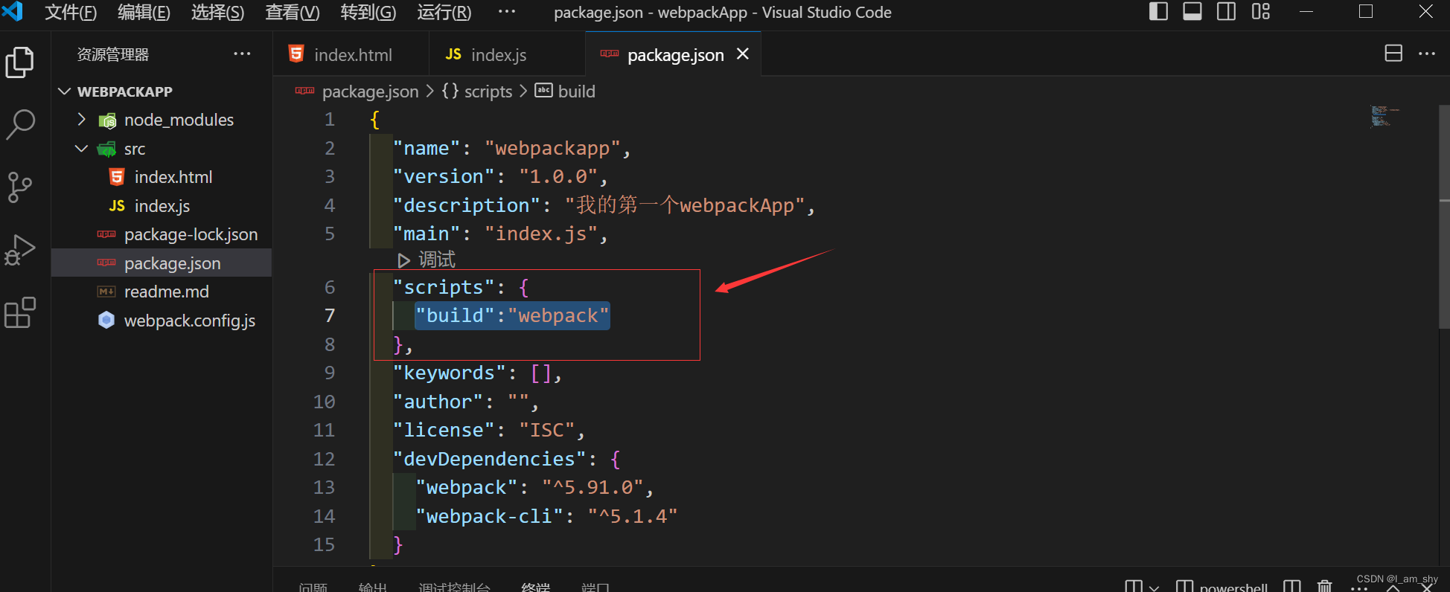Open the 文件(F) menu
The height and width of the screenshot is (592, 1450).
[71, 13]
